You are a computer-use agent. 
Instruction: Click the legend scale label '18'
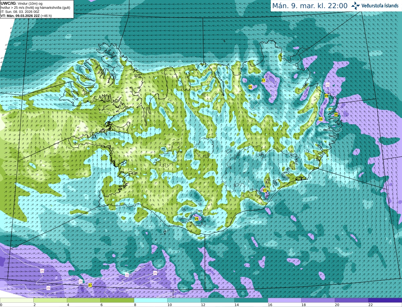click(304, 305)
